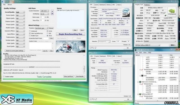Viewport: 180px width, 105px height.
Task: Click the Save button under Queue
Action: coord(82,30)
